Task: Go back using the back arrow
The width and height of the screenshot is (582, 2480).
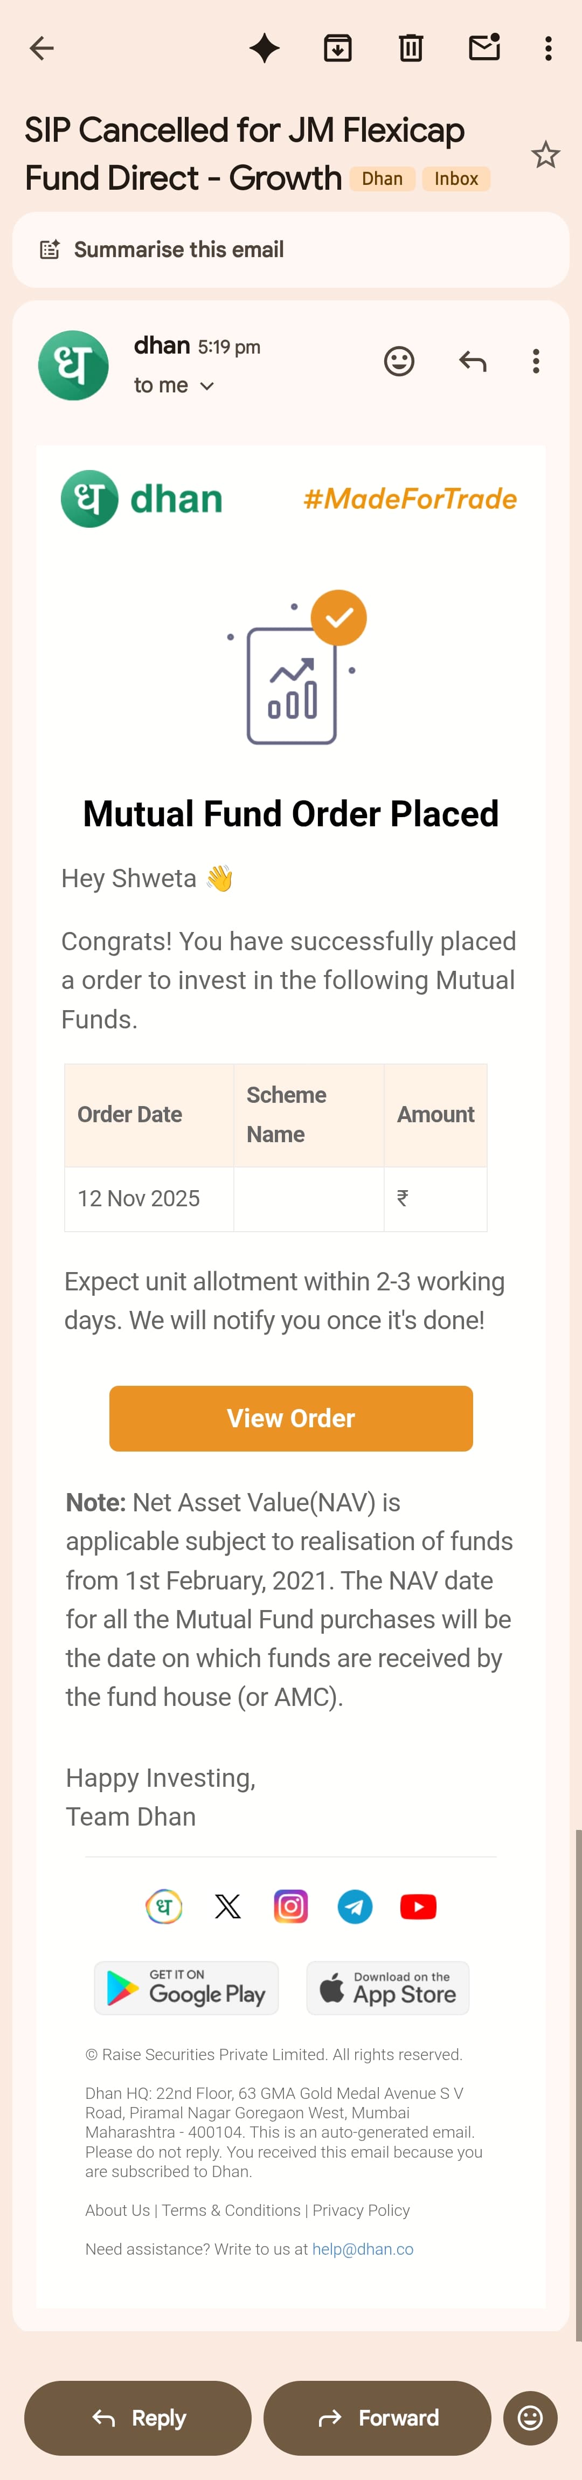Action: tap(41, 48)
